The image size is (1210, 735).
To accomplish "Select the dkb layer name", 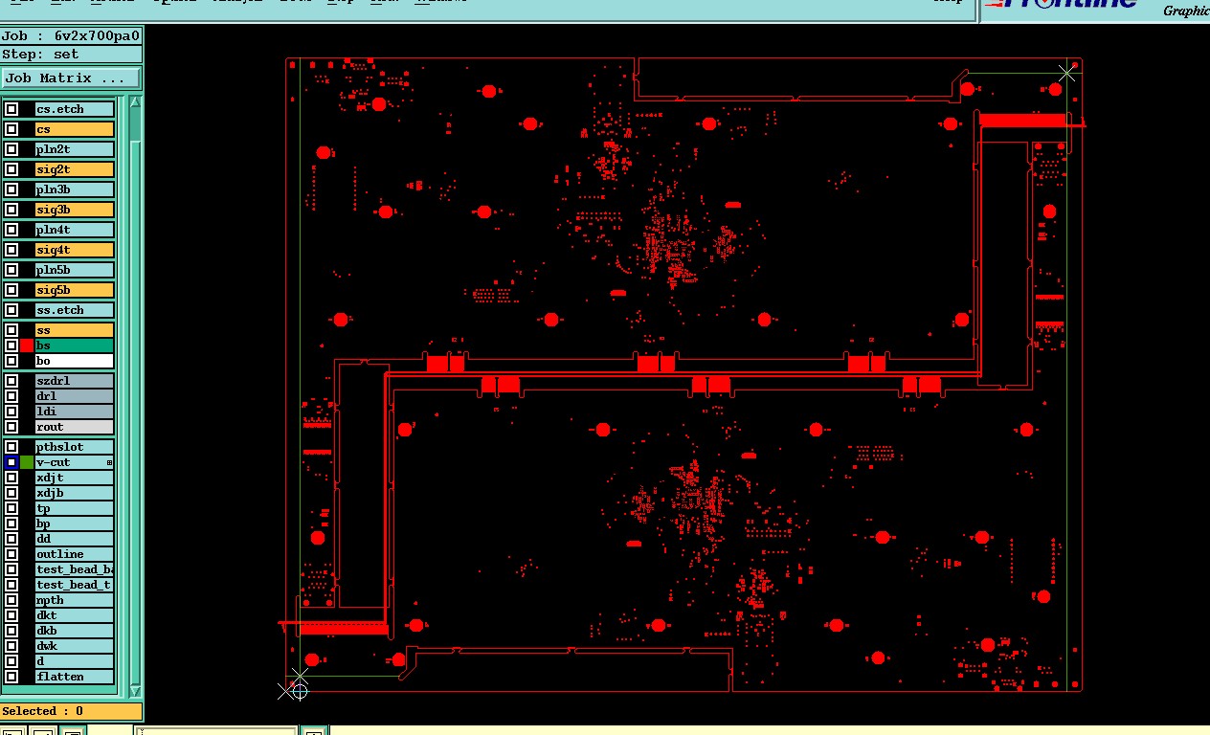I will click(x=75, y=631).
